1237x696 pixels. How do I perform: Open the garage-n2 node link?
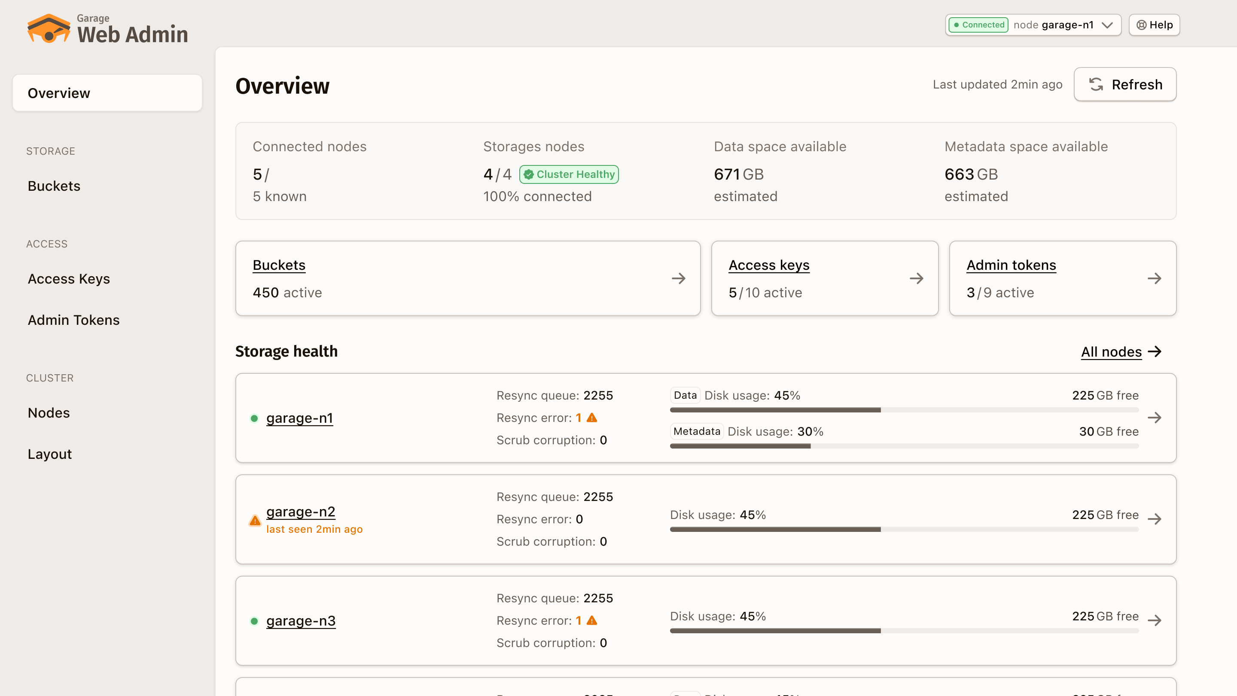301,512
